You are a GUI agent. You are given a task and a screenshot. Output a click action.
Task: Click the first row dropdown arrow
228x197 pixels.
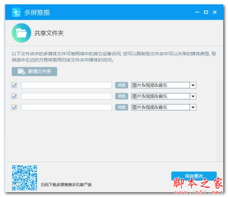click(193, 85)
